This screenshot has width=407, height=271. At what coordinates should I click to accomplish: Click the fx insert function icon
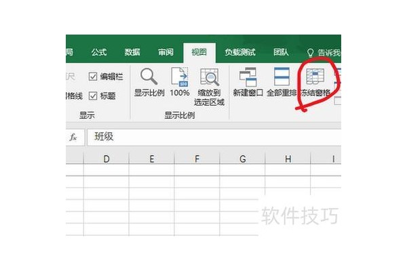(73, 137)
